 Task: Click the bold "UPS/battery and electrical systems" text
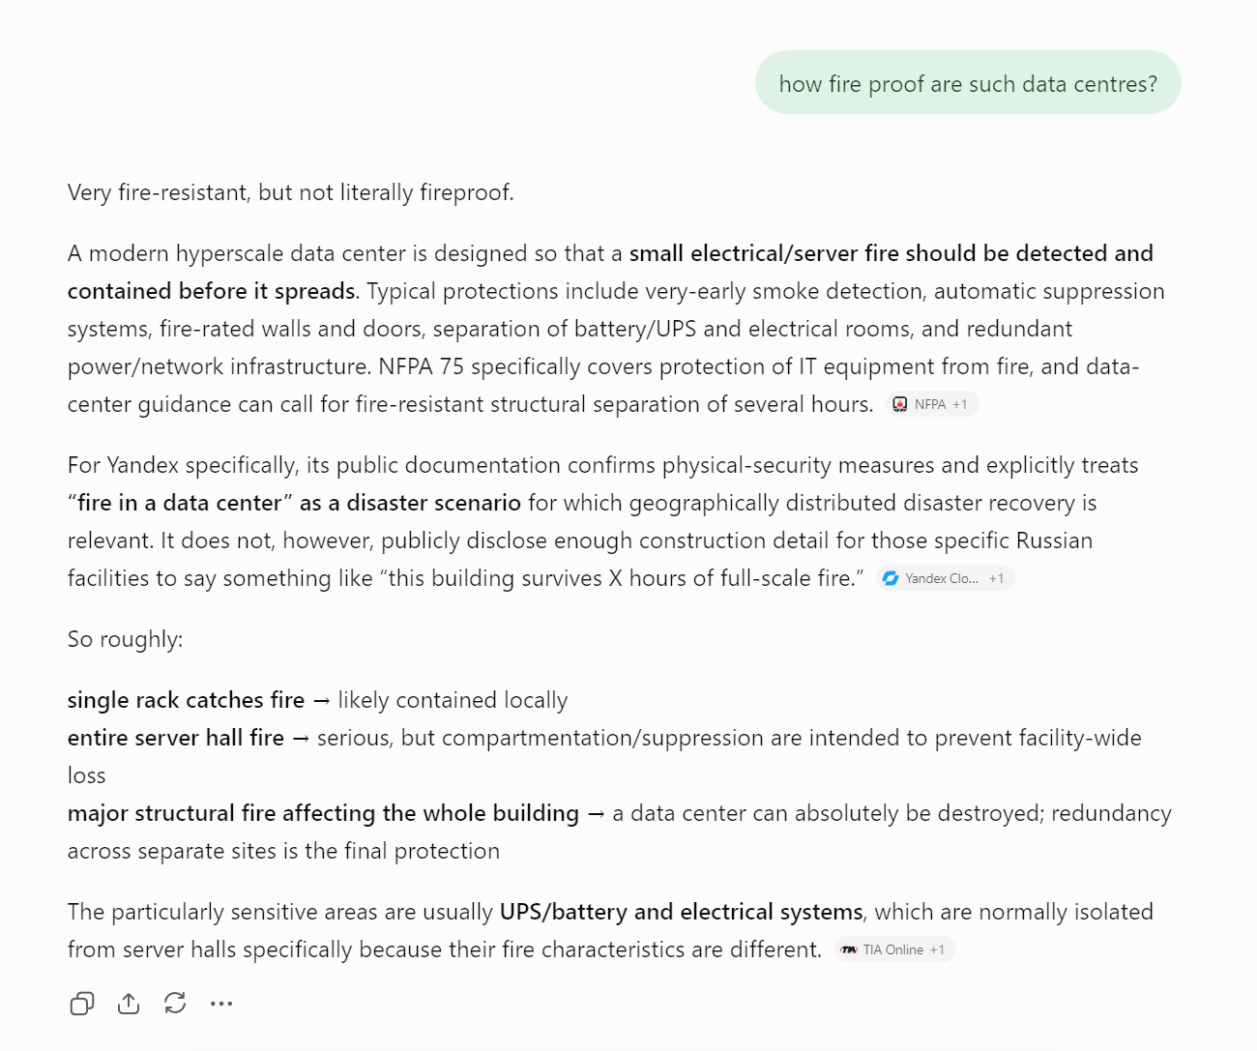pyautogui.click(x=681, y=912)
